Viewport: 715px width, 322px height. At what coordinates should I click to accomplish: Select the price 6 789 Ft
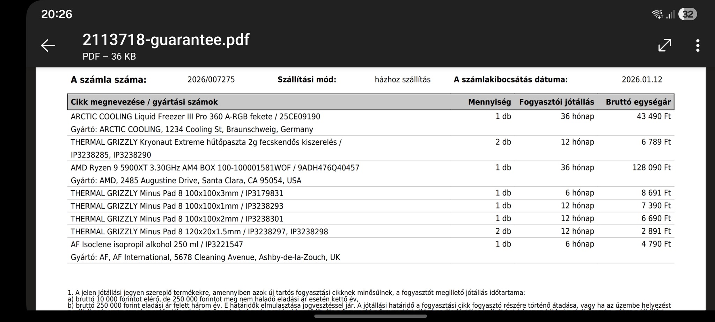click(656, 142)
